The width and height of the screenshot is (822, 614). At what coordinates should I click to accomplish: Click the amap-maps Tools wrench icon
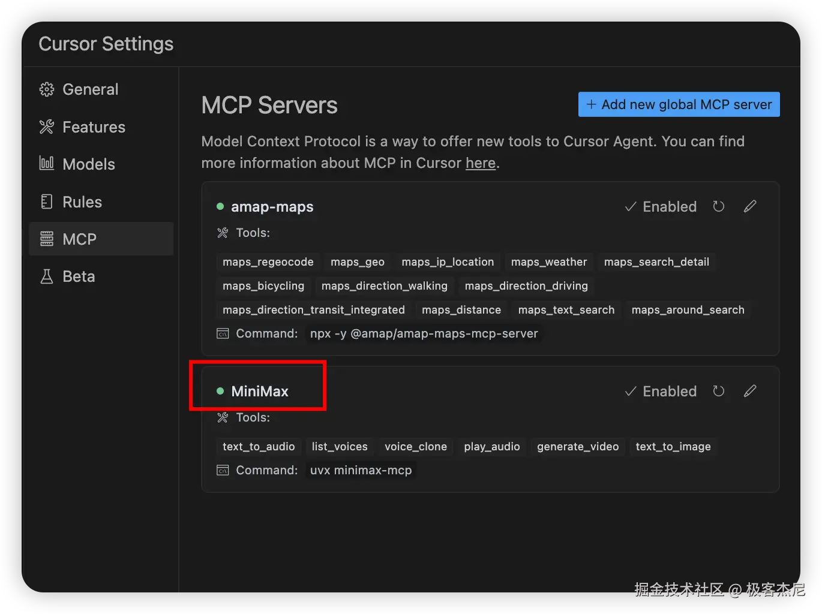click(x=223, y=233)
